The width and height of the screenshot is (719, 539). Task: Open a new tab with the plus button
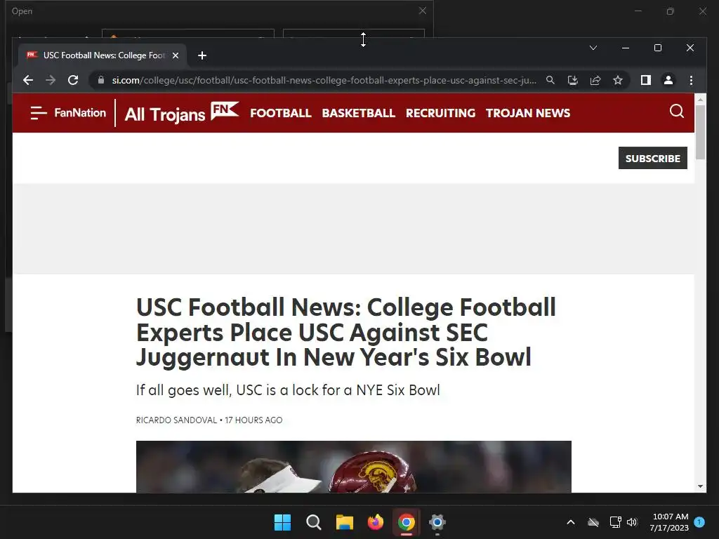click(202, 55)
